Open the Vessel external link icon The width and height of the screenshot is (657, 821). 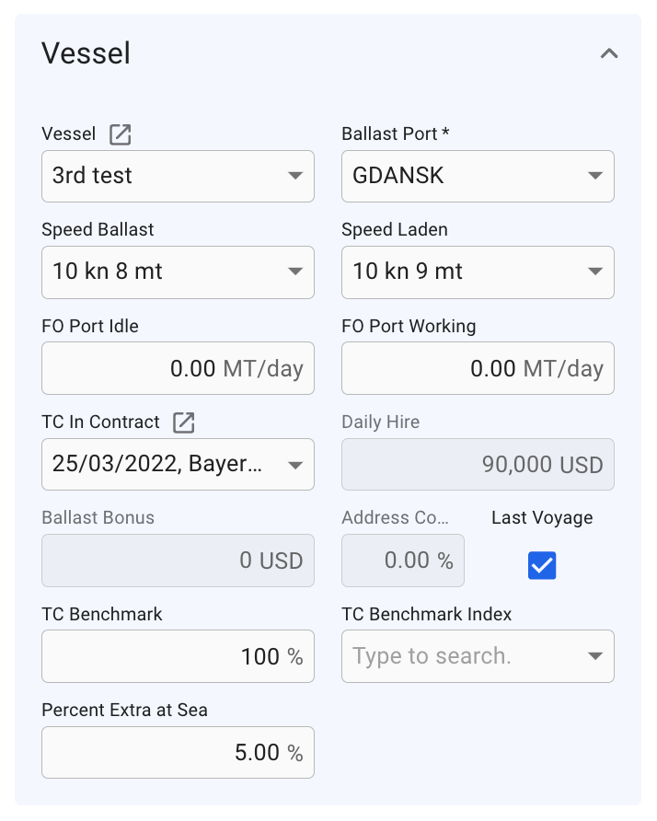[121, 134]
